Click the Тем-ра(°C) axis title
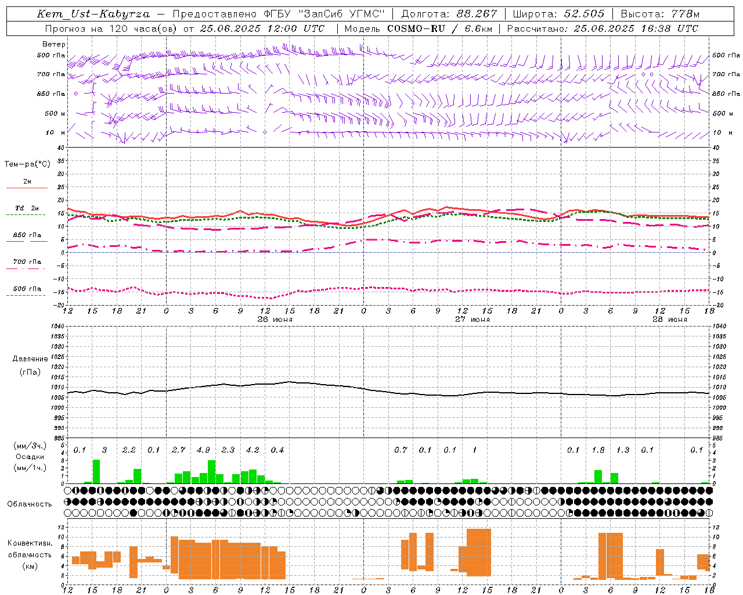Image resolution: width=743 pixels, height=595 pixels. (x=27, y=164)
